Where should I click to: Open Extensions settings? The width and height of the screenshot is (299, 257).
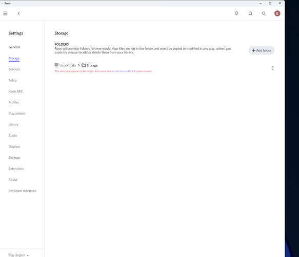click(16, 169)
